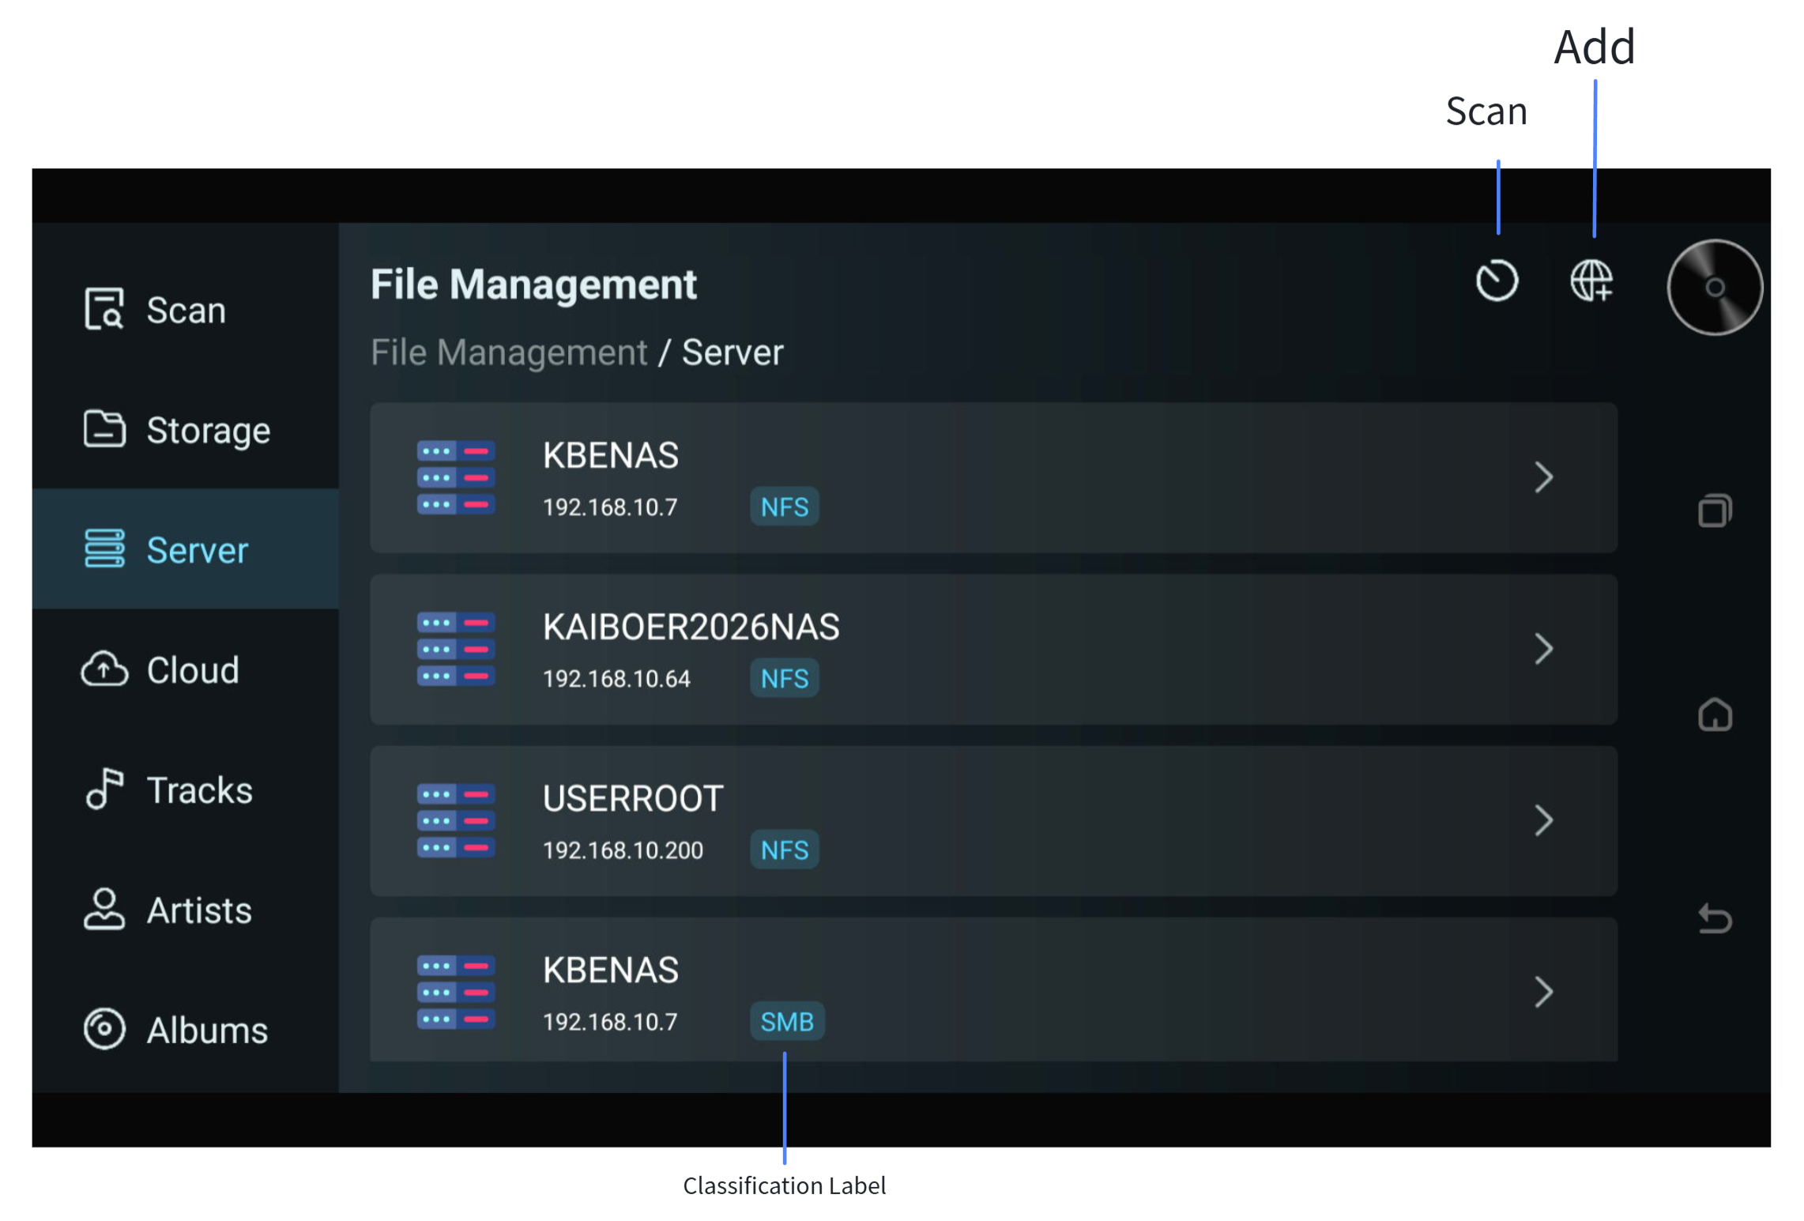Click server icon of KBENAS SMB row
Screen dimensions: 1804x1221
tap(456, 992)
